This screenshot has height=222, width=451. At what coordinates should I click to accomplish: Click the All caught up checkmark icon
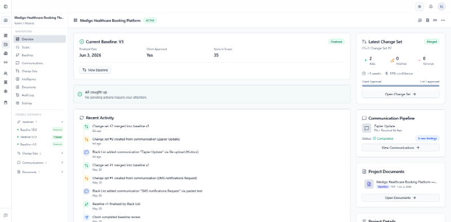pyautogui.click(x=79, y=94)
